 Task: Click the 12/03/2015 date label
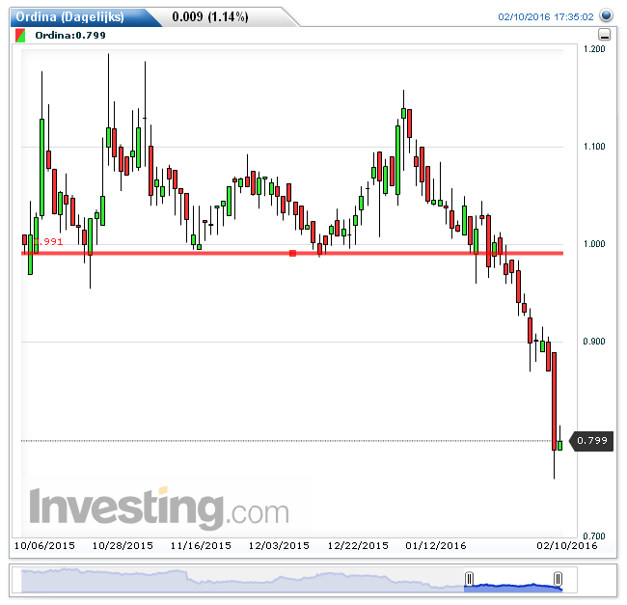[x=279, y=546]
